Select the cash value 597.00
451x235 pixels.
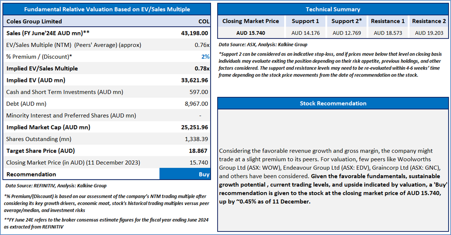(x=199, y=92)
